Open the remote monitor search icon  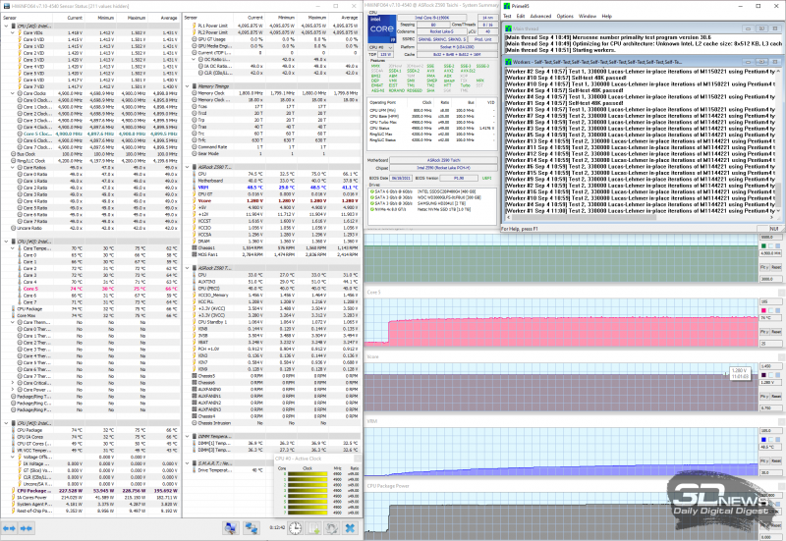(231, 528)
